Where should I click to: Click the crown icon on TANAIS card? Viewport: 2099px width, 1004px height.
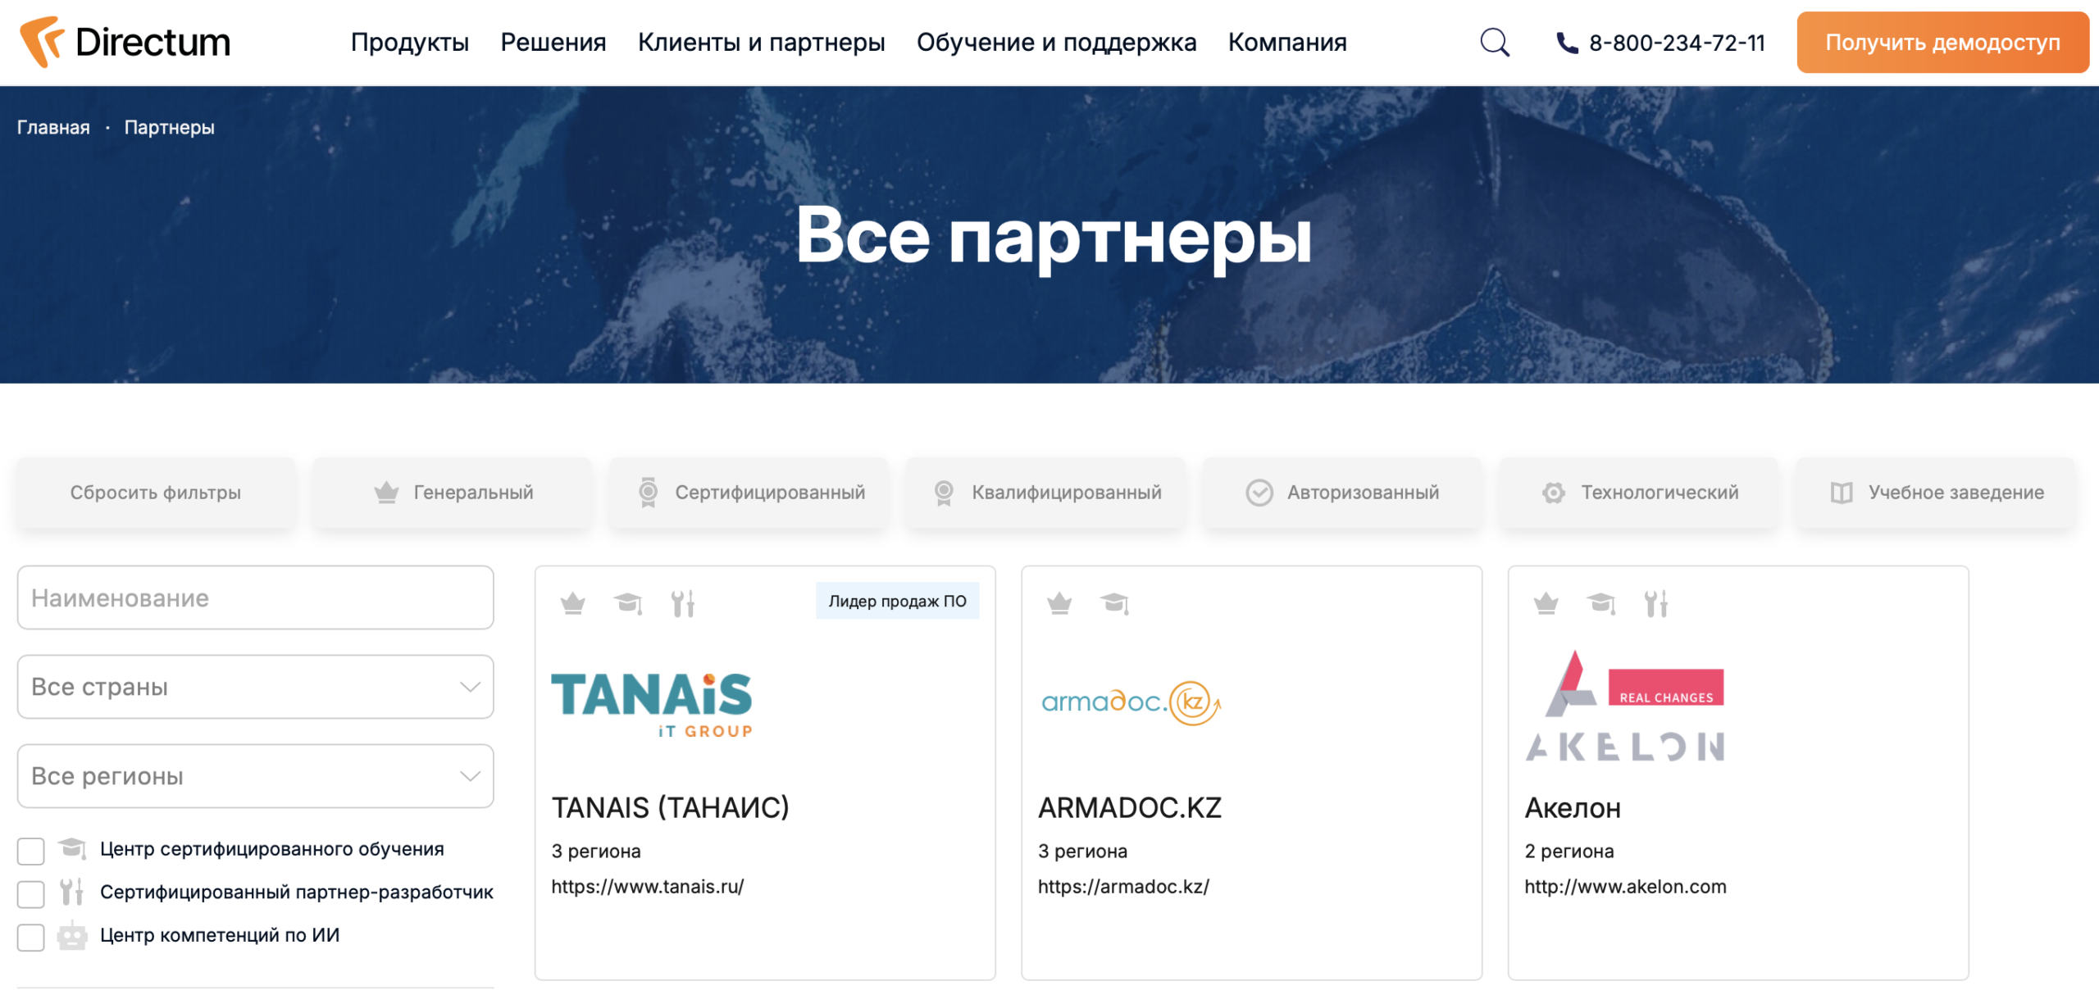(572, 603)
